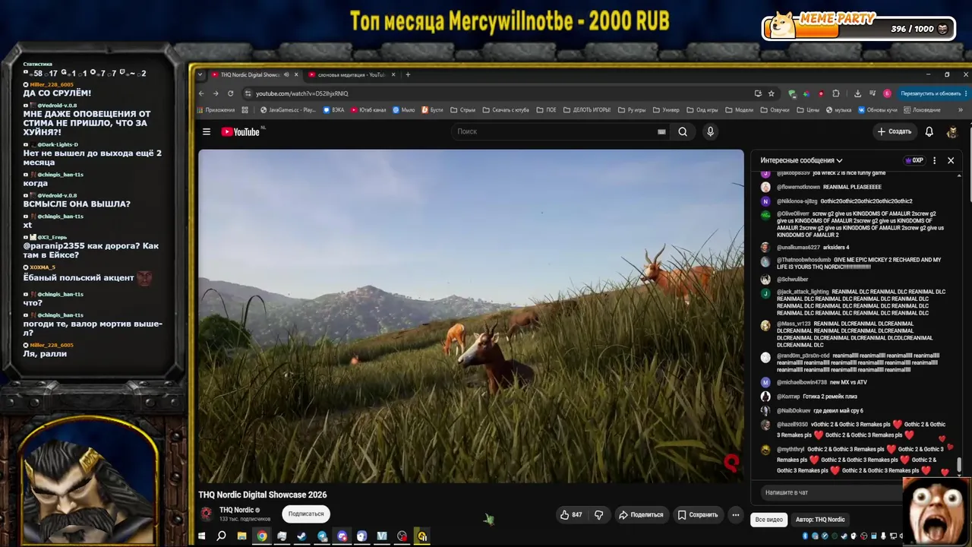Image resolution: width=972 pixels, height=547 pixels.
Task: Open the YouTube guide hamburger menu
Action: click(x=206, y=131)
